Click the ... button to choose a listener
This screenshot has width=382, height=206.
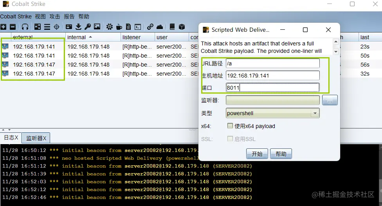pyautogui.click(x=330, y=100)
